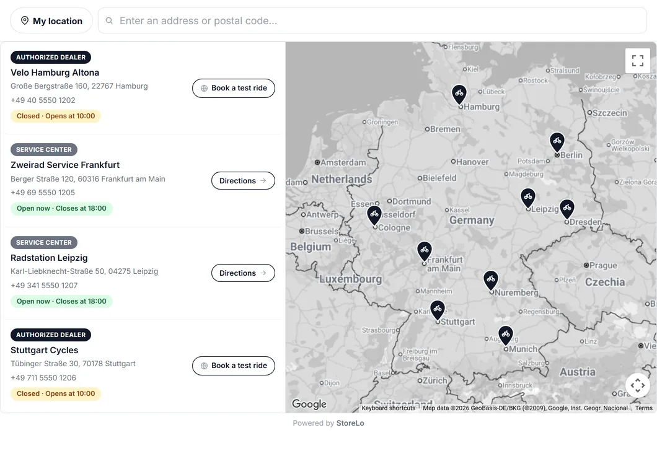Focus the address or postal code field

click(373, 20)
